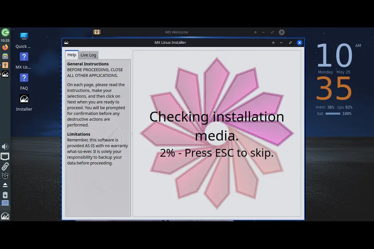This screenshot has height=249, width=374.
Task: Launch Firefox from the side panel
Action: 5,47
